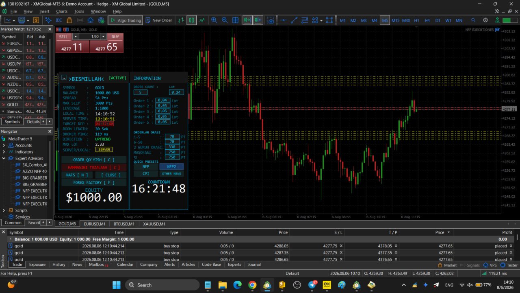This screenshot has width=520, height=293.
Task: Open the Tester shortcut in Toolbox
Action: pos(509,265)
